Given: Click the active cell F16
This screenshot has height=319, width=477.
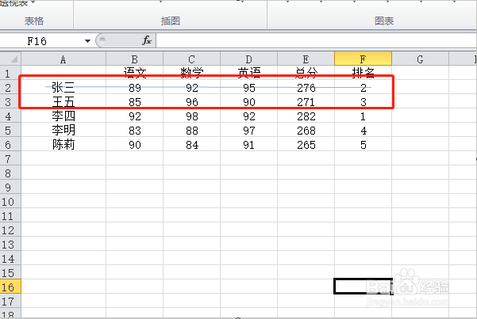Looking at the screenshot, I should (x=363, y=287).
